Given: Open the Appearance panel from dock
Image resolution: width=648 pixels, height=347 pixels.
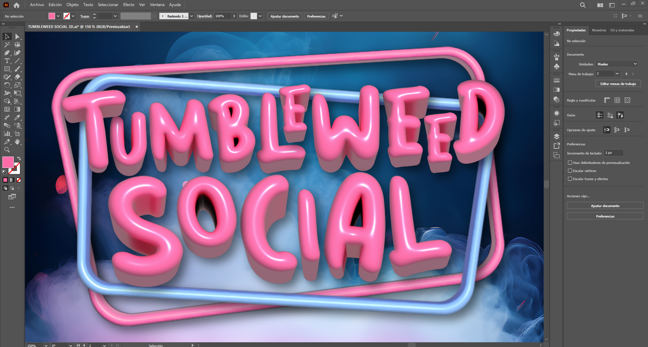Looking at the screenshot, I should pyautogui.click(x=557, y=113).
